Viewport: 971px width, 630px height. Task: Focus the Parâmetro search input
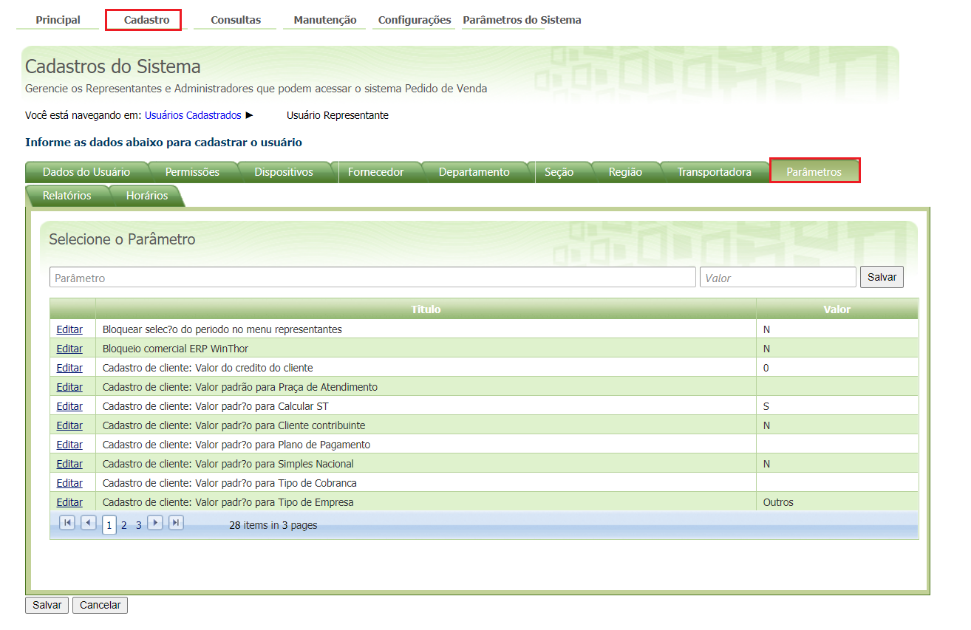coord(372,278)
